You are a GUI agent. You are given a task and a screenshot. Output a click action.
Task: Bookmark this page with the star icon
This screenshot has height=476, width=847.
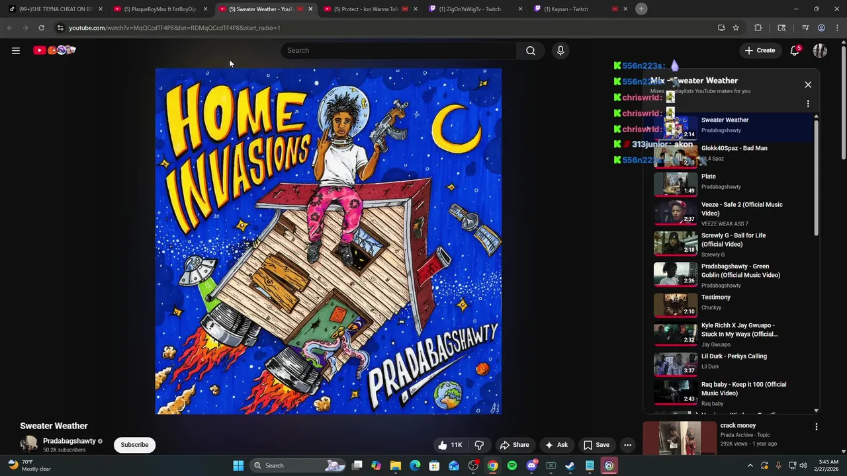[x=736, y=28]
